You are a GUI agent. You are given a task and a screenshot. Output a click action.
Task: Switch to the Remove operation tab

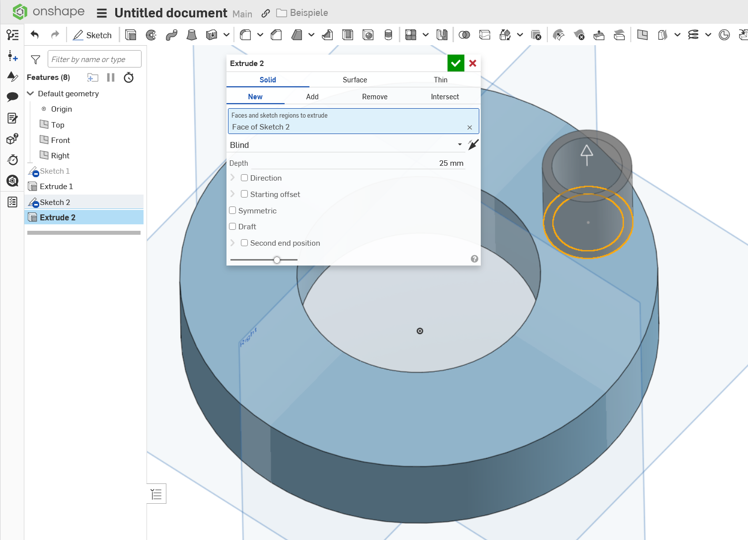click(x=374, y=97)
